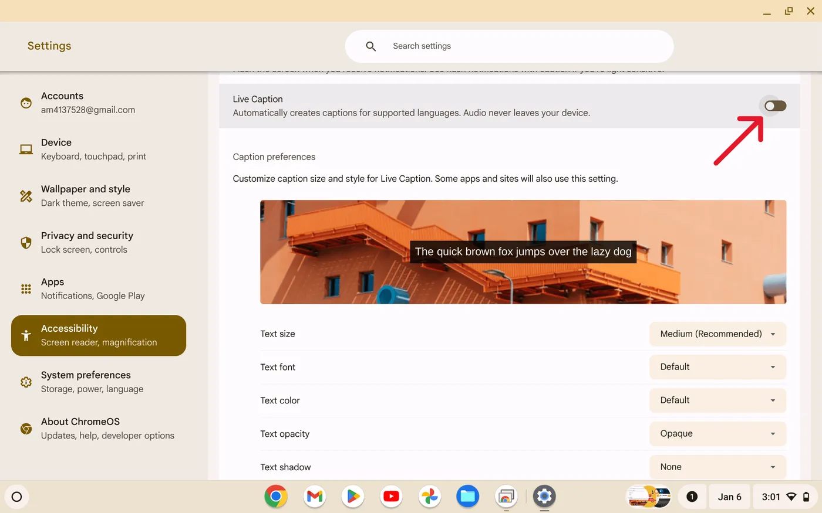This screenshot has height=513, width=822.
Task: Open the Jan 6 calendar date
Action: click(729, 497)
